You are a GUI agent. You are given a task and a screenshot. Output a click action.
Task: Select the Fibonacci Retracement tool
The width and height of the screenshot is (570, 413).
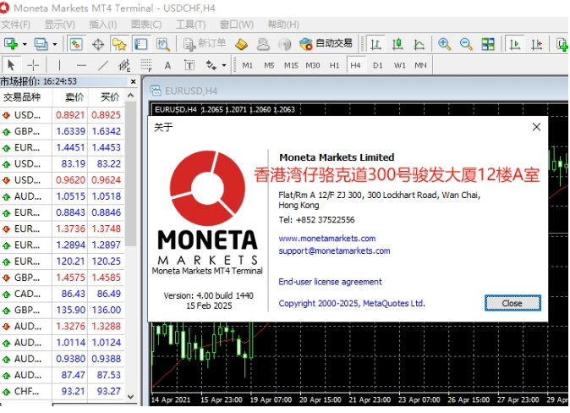146,65
